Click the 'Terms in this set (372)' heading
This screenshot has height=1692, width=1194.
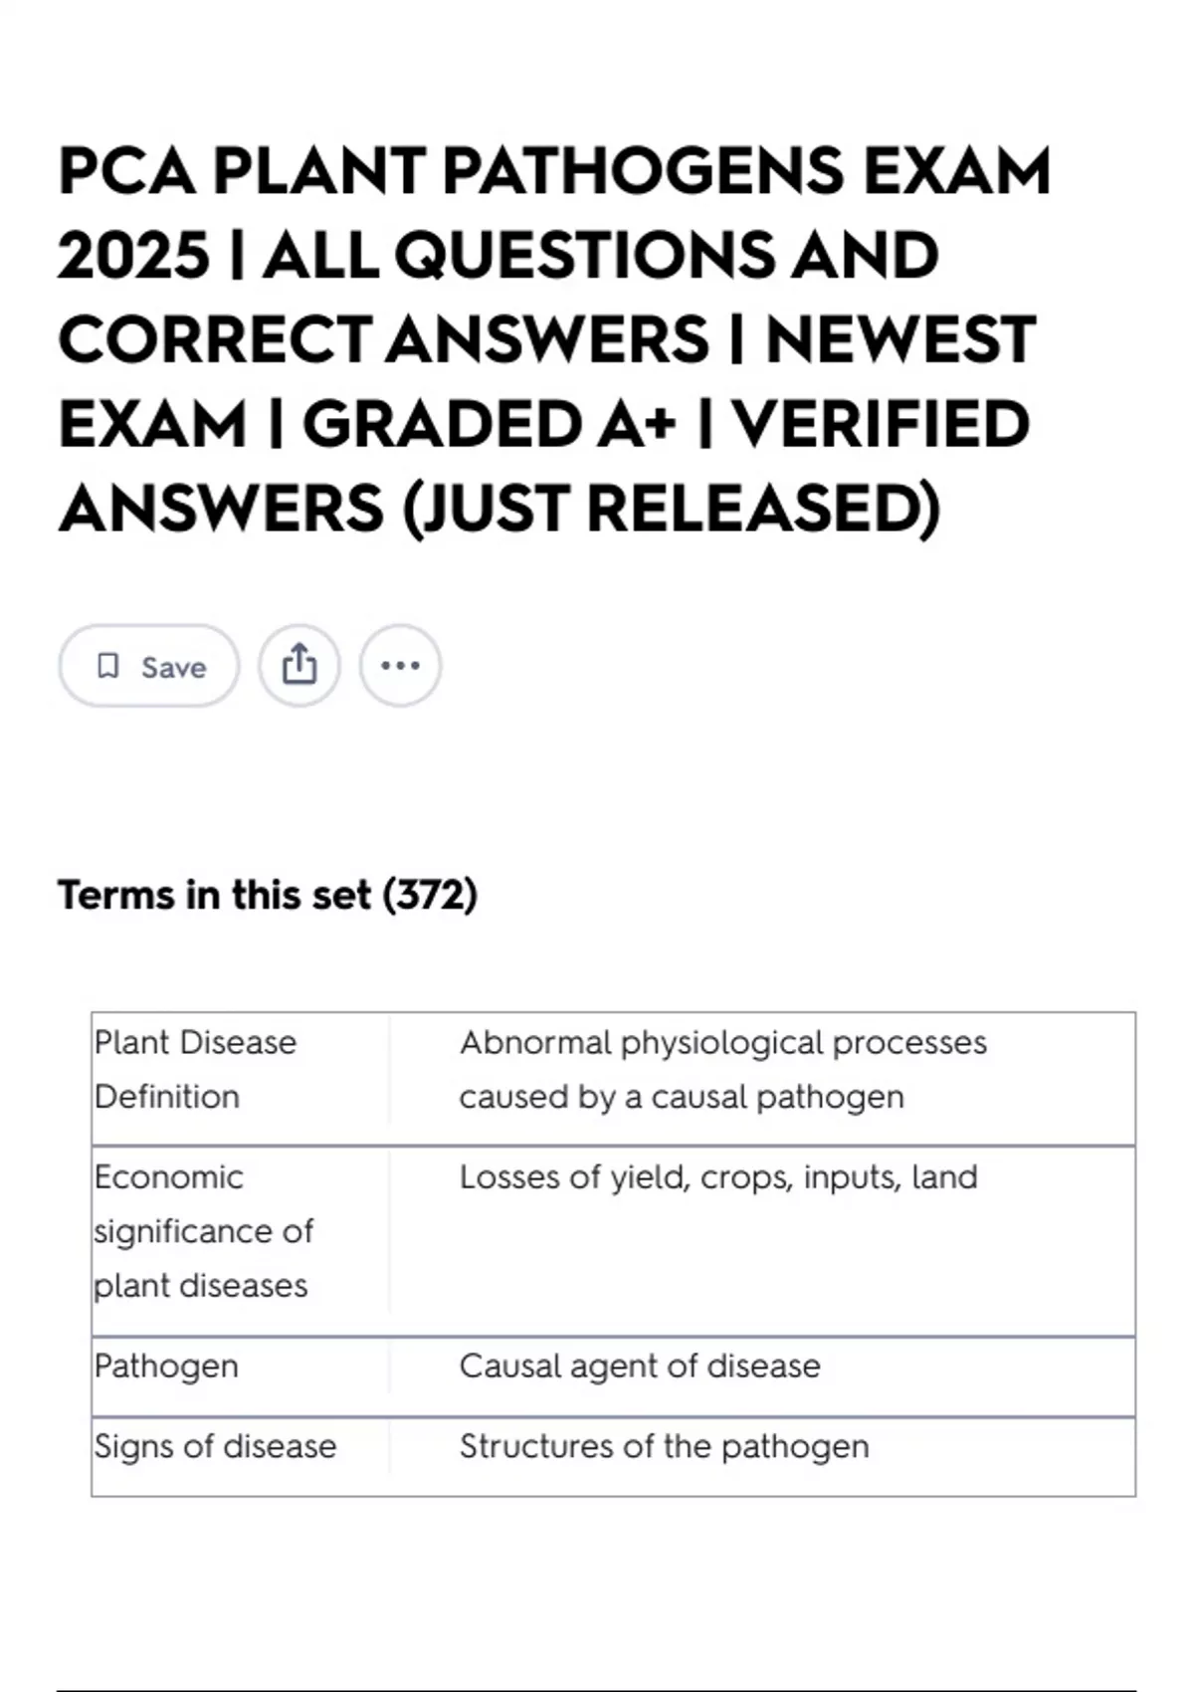pyautogui.click(x=268, y=895)
